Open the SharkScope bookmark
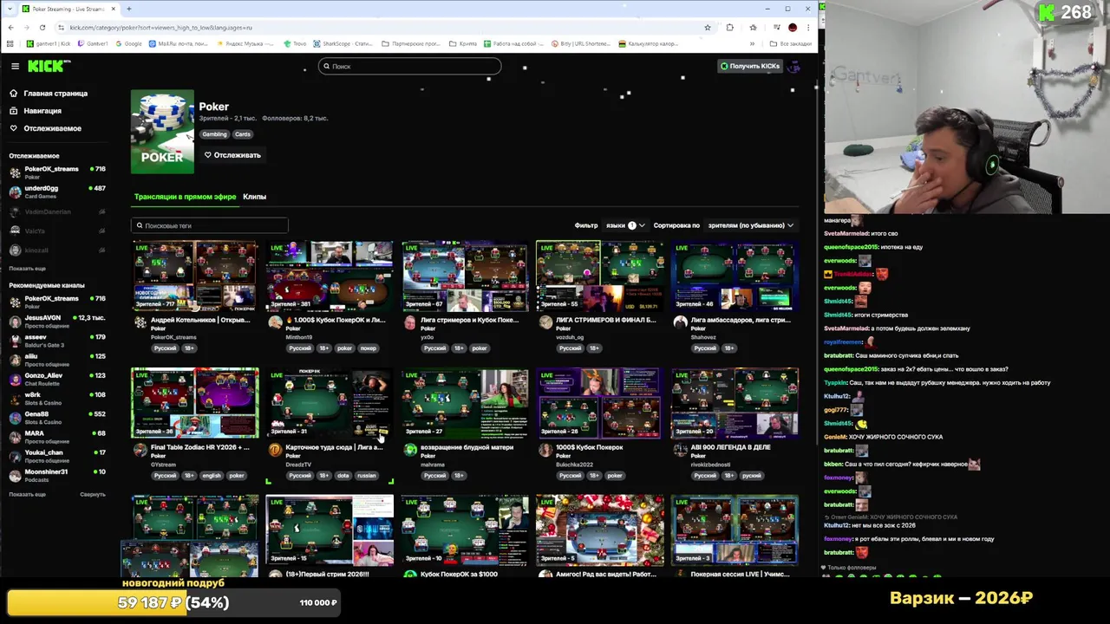The height and width of the screenshot is (624, 1110). point(343,43)
